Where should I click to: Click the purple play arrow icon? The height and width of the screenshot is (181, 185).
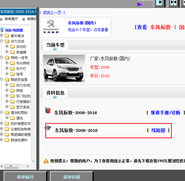click(x=140, y=5)
